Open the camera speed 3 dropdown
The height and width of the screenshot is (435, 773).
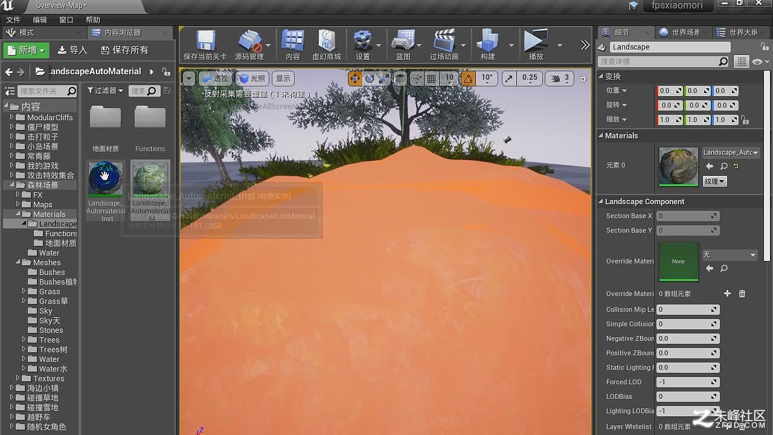click(x=561, y=78)
